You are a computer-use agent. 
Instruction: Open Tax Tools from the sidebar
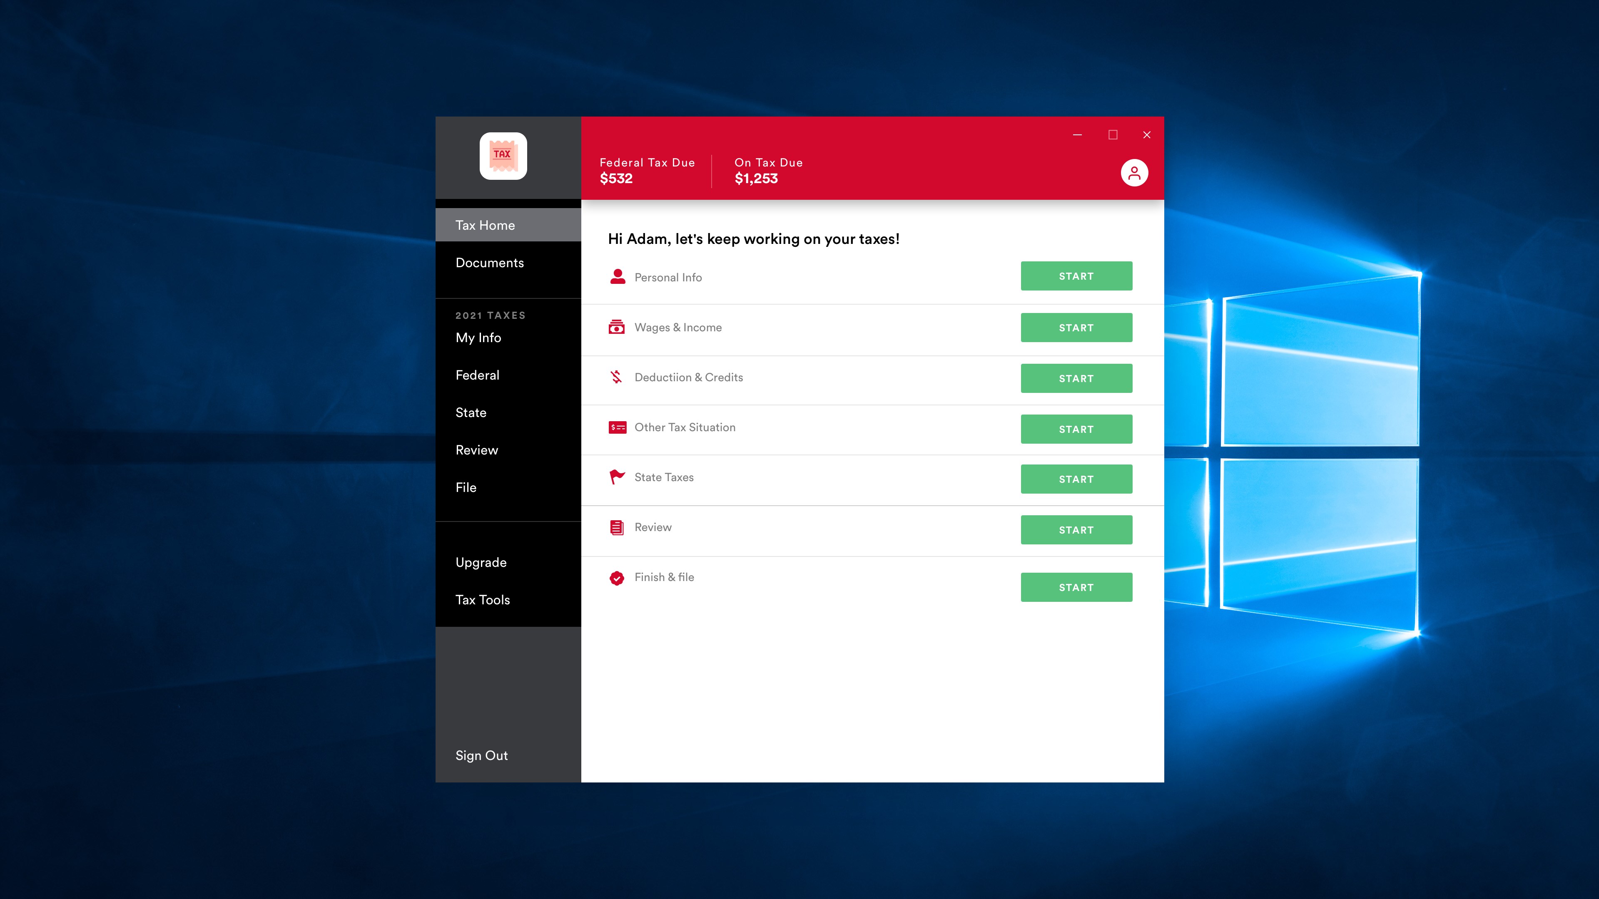point(482,599)
